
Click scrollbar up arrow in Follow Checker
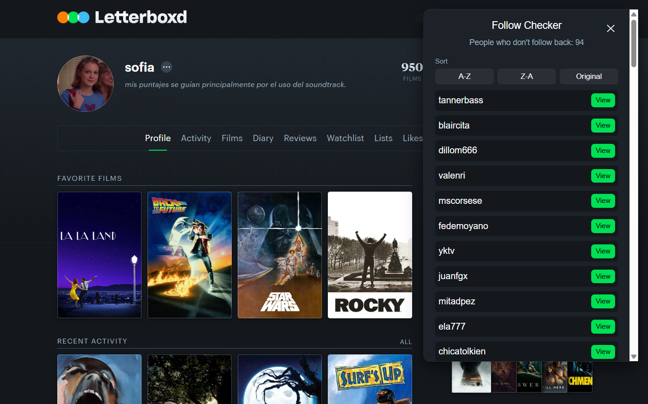(x=634, y=14)
